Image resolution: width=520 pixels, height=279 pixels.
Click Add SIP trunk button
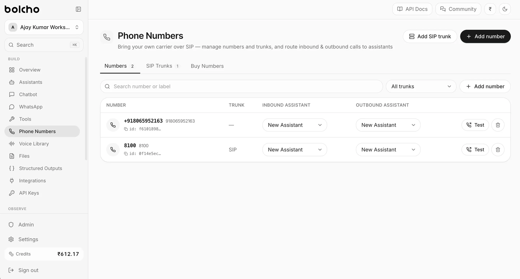tap(430, 36)
